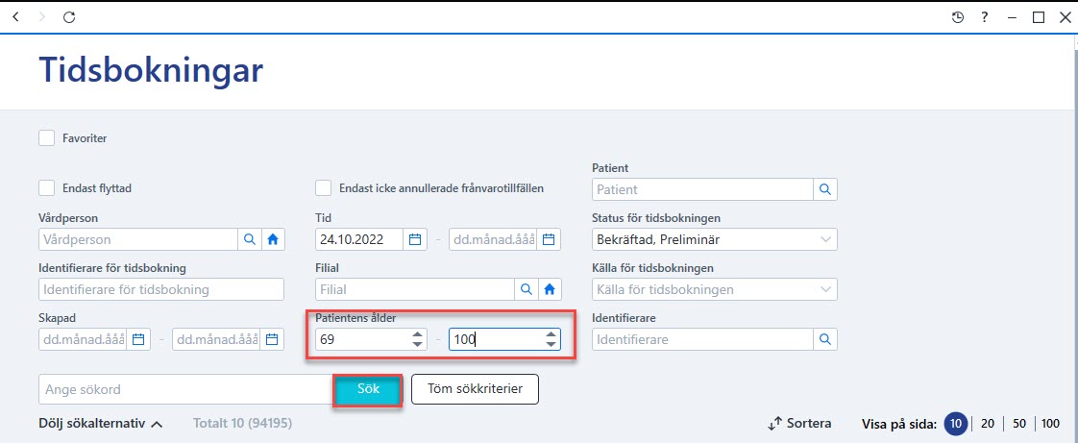Decrease minimum patient age with down arrow
The height and width of the screenshot is (443, 1078).
click(417, 344)
